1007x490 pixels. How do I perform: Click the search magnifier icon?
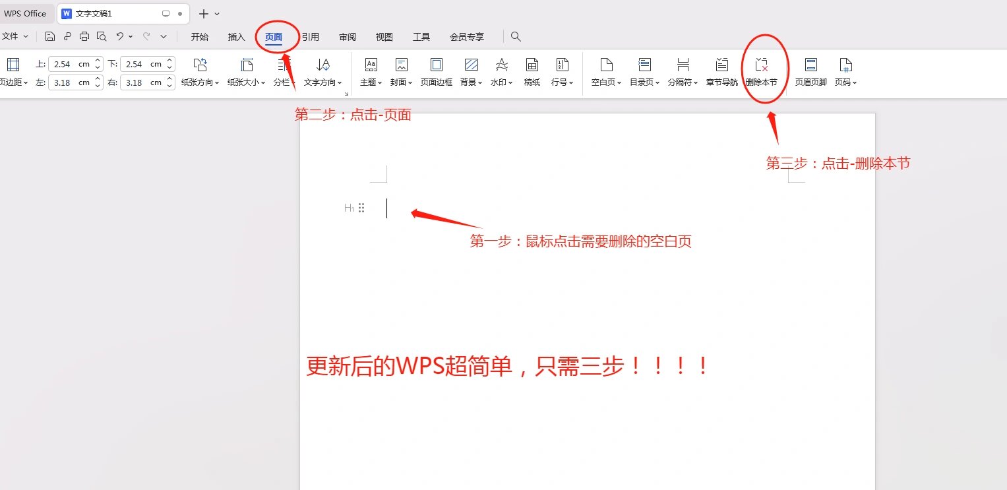(516, 37)
